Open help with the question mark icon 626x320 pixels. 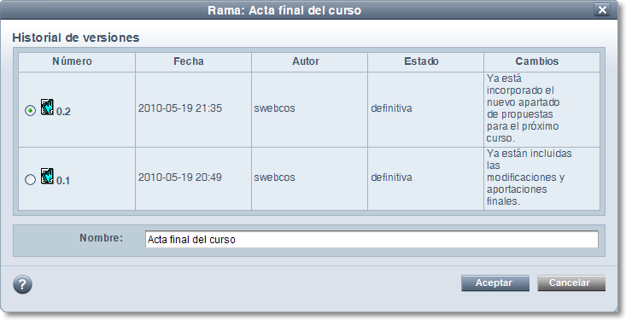tap(22, 284)
